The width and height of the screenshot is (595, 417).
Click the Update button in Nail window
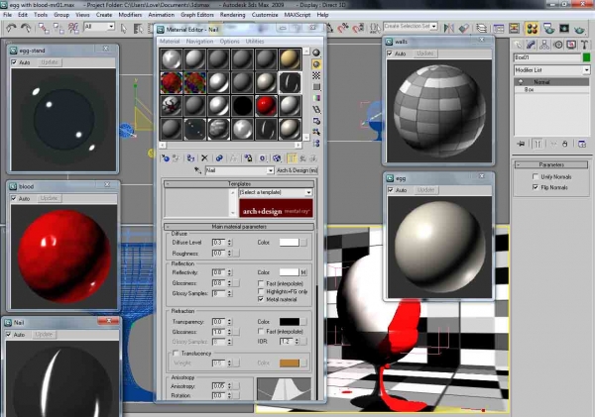[44, 335]
